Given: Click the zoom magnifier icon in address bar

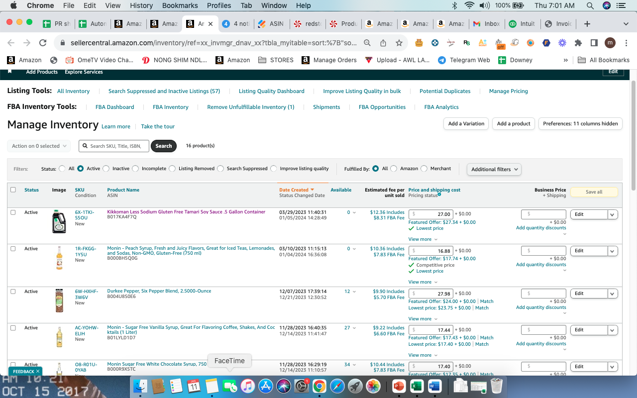Looking at the screenshot, I should pyautogui.click(x=367, y=43).
